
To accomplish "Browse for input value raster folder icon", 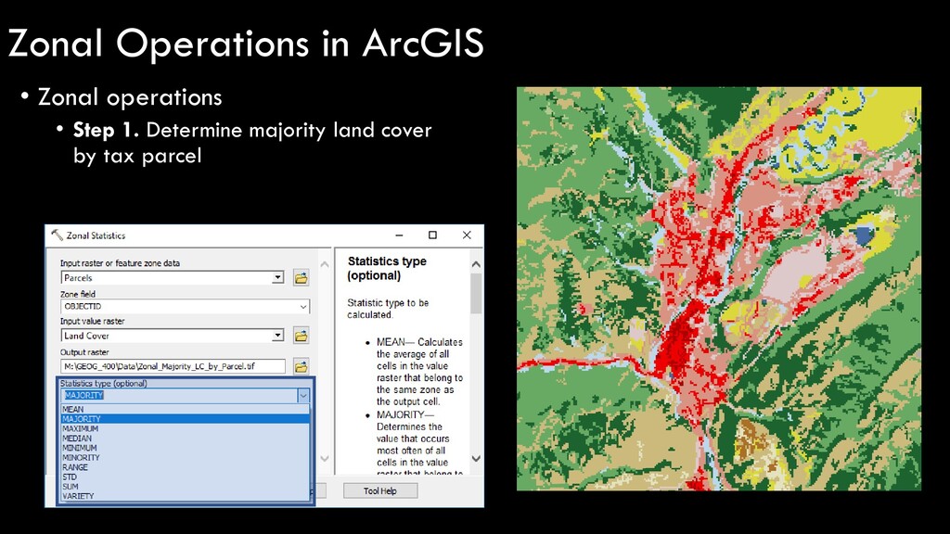I will [x=302, y=336].
